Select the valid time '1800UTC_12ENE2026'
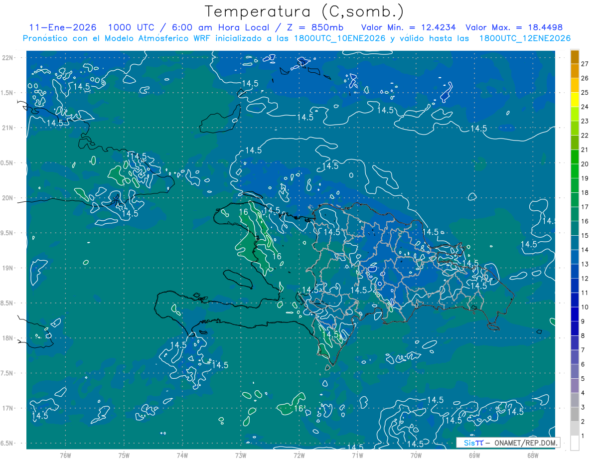 (x=525, y=38)
